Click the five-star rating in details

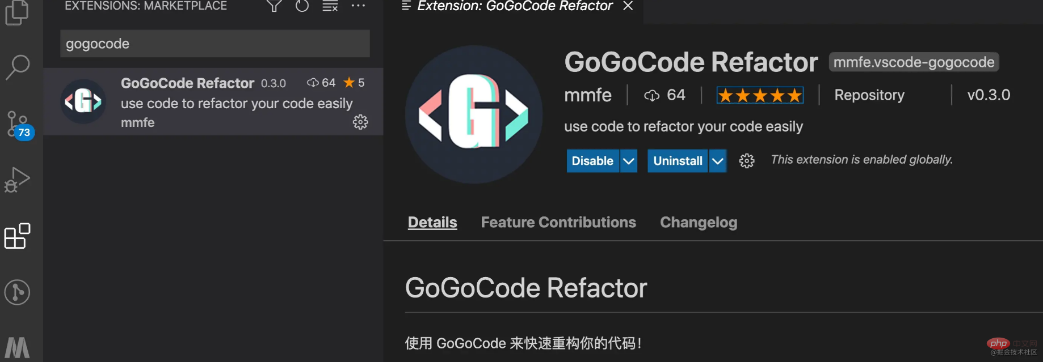(760, 95)
